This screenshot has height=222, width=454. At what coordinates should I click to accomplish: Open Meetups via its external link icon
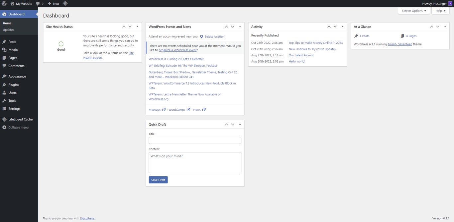click(x=164, y=109)
